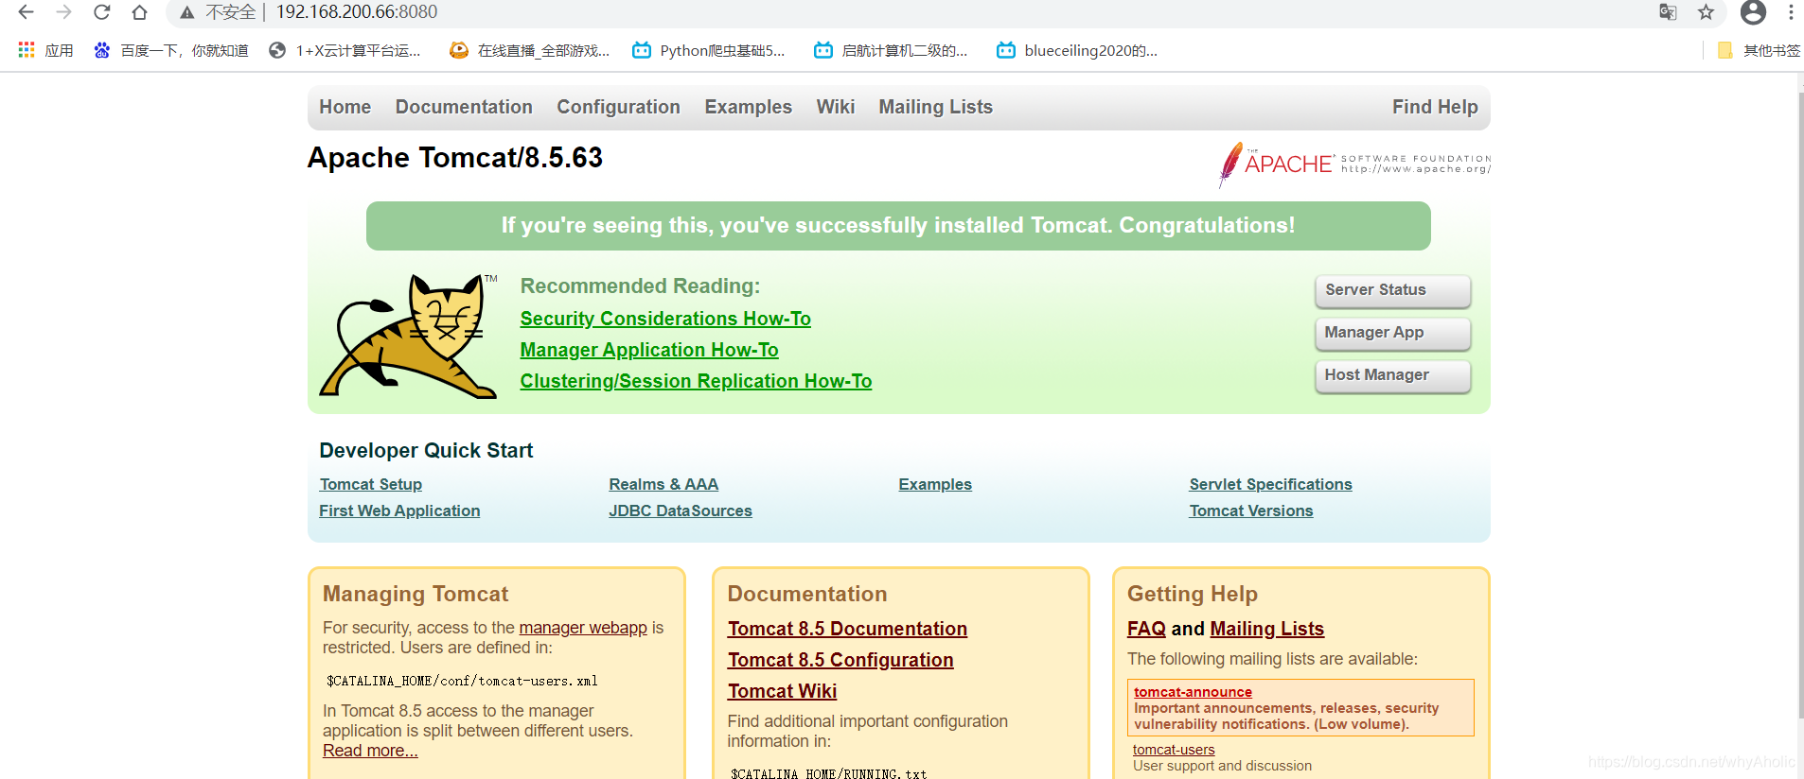Click the Developer Quick Start heading
Viewport: 1804px width, 779px height.
426,451
